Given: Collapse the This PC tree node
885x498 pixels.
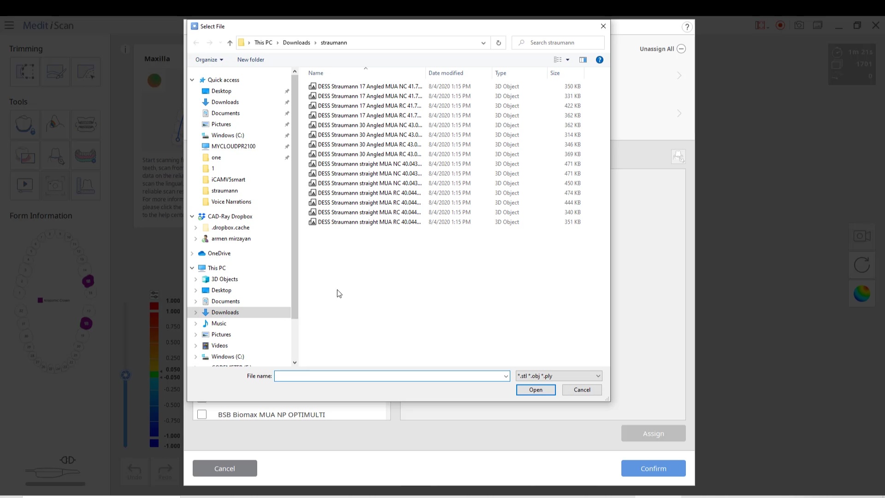Looking at the screenshot, I should [192, 268].
